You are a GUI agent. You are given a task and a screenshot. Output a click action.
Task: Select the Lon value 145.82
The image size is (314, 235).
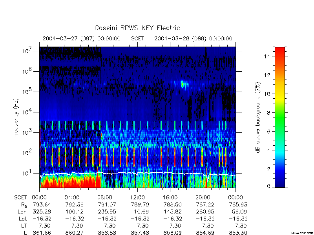pos(173,211)
